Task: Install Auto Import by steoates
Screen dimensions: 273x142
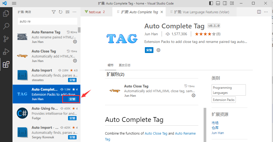Action: pos(72,80)
